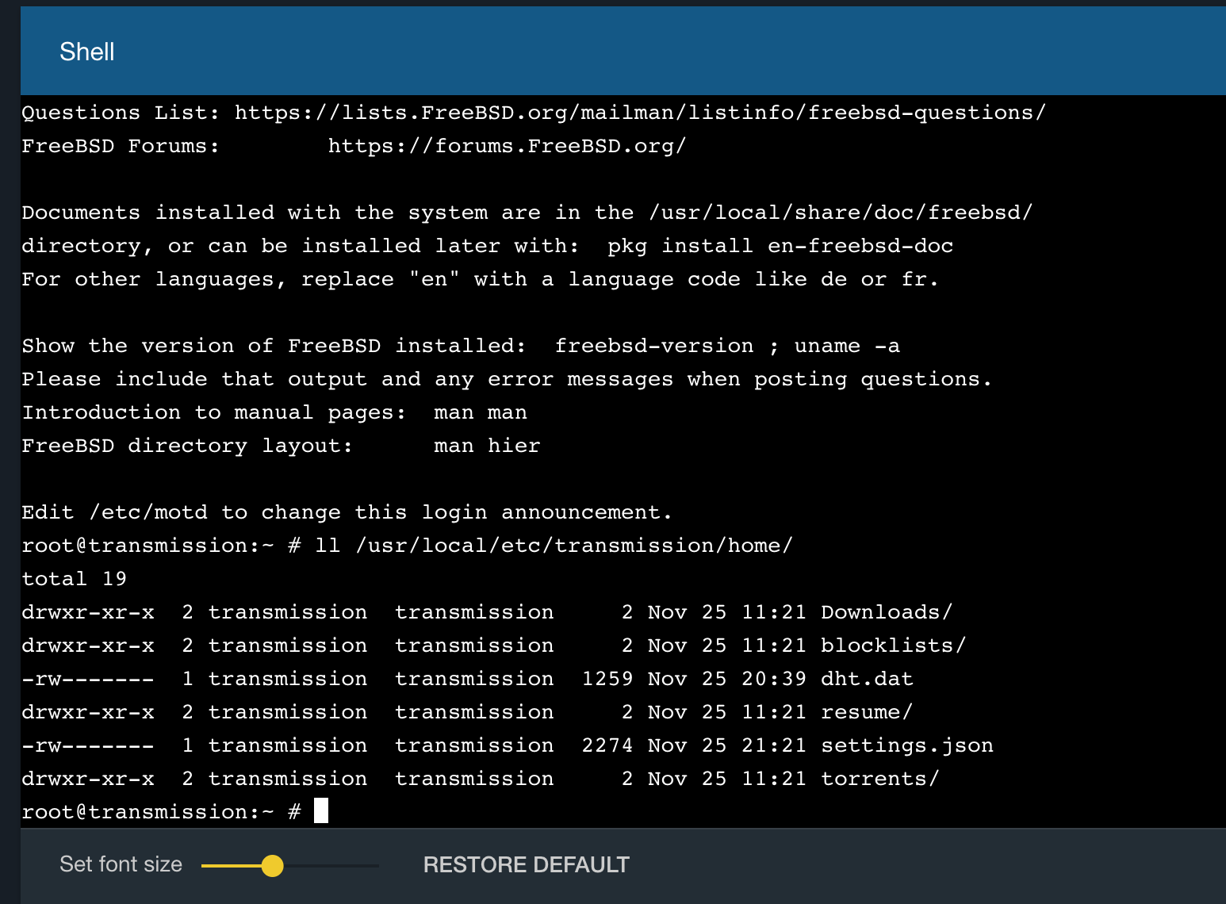Click the file size 2274 value
The height and width of the screenshot is (904, 1226).
tap(607, 745)
